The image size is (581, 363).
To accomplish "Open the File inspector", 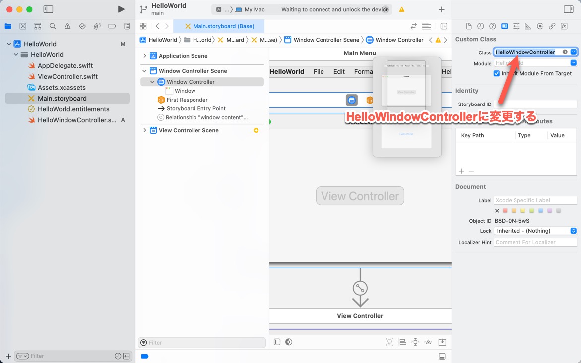I will click(x=469, y=26).
